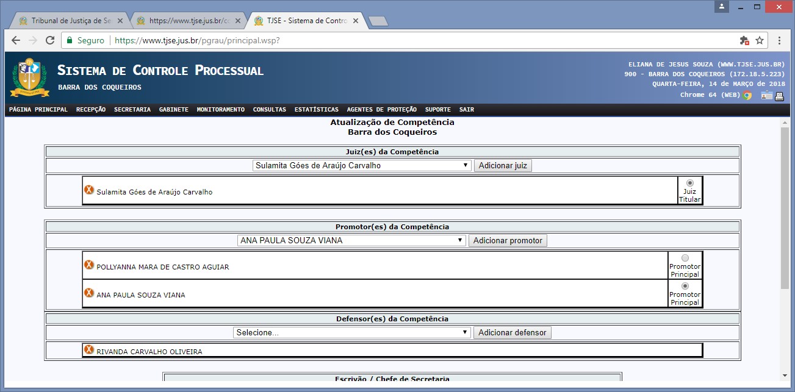Click the Adicionar juiz button

[x=503, y=165]
